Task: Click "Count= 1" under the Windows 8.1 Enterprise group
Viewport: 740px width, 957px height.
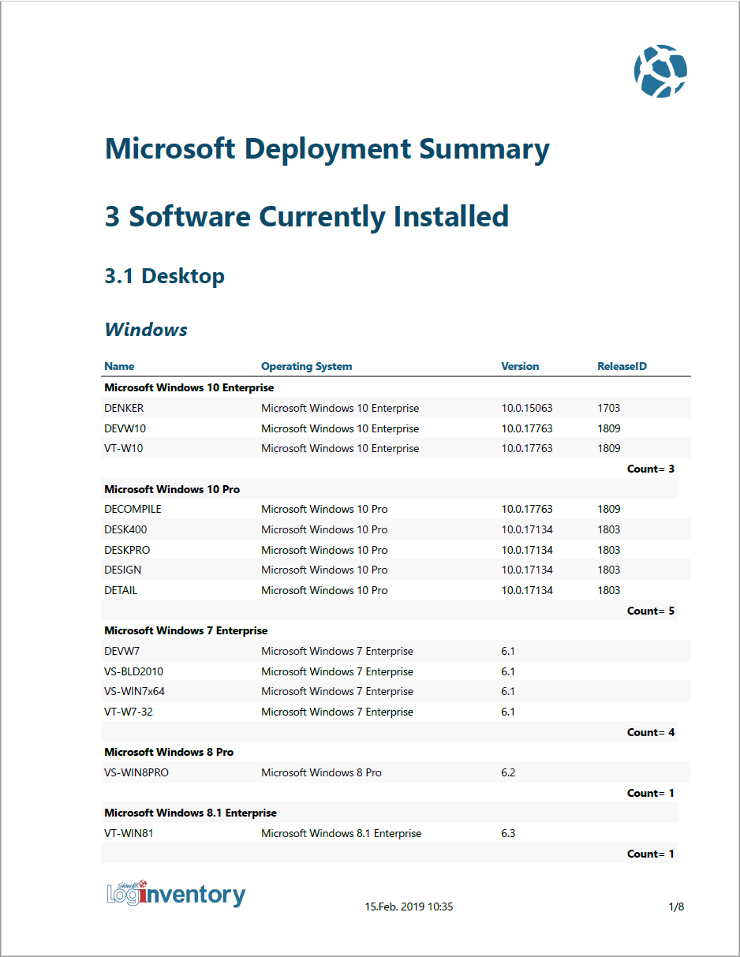Action: coord(651,854)
